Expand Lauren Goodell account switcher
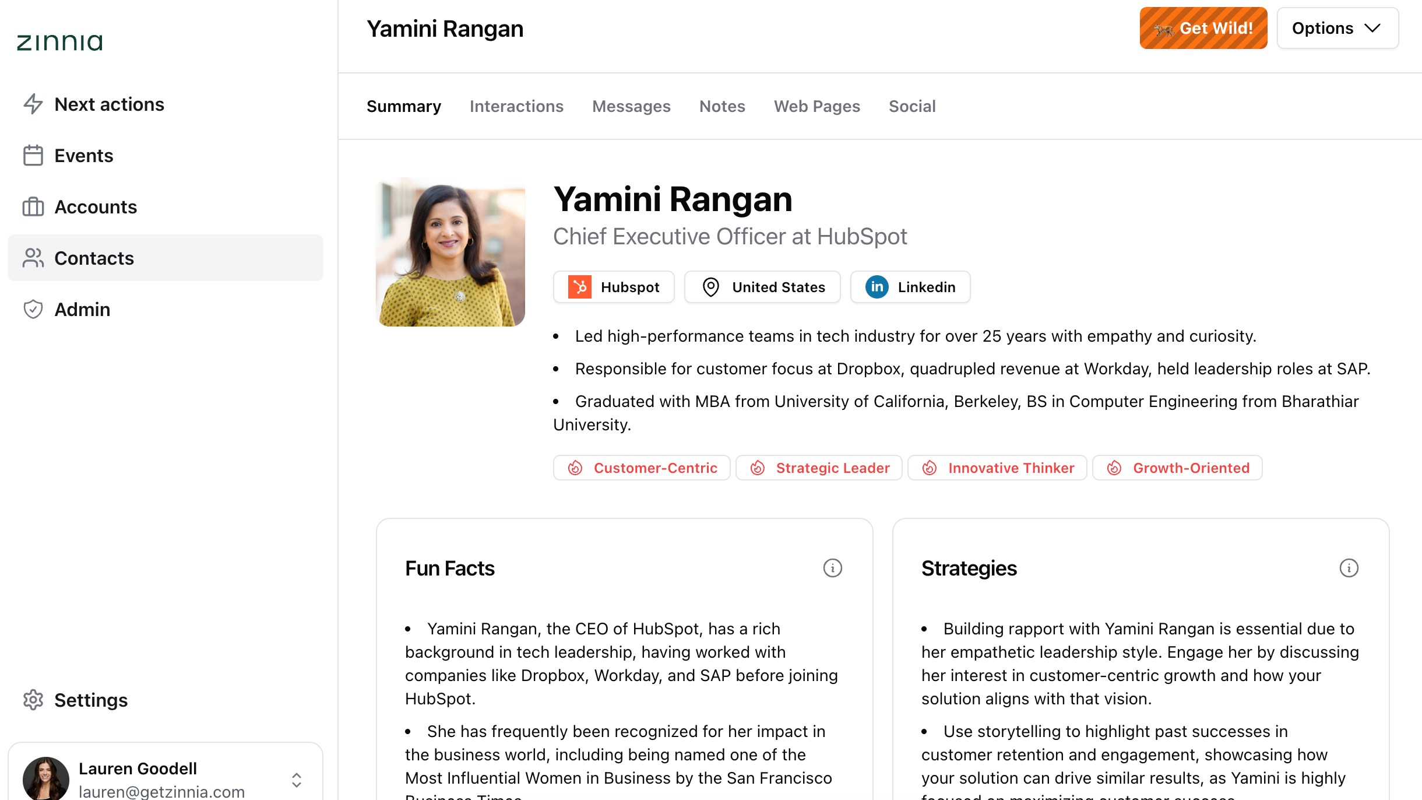1422x800 pixels. (296, 780)
